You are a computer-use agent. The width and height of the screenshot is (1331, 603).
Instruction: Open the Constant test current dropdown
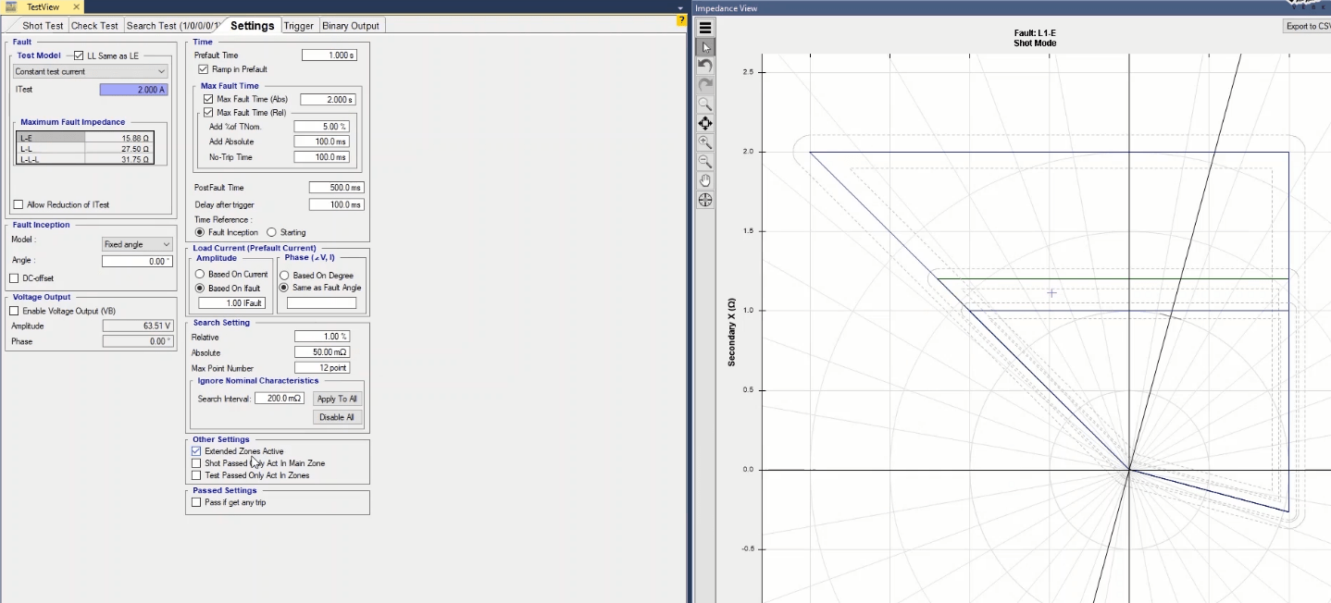click(91, 71)
